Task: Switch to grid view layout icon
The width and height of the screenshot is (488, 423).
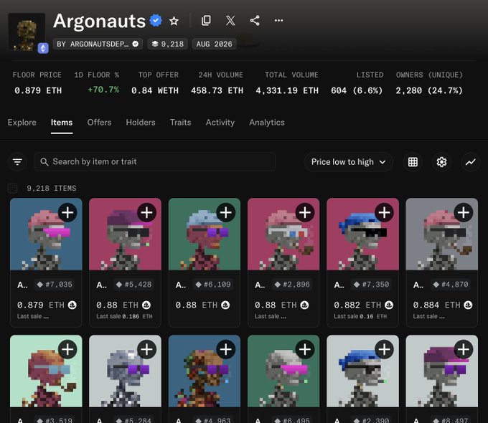Action: (x=413, y=162)
